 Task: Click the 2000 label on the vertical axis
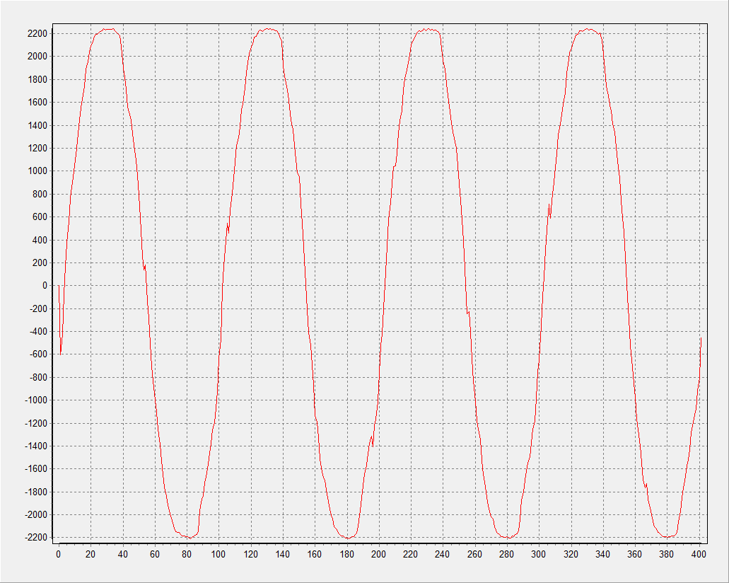[x=37, y=57]
